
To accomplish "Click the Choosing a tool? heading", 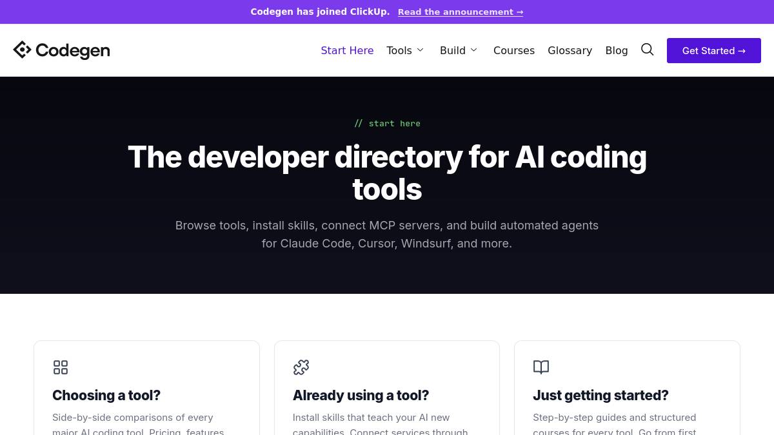I will 106,395.
